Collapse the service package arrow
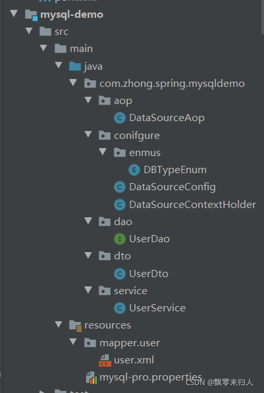 88,290
